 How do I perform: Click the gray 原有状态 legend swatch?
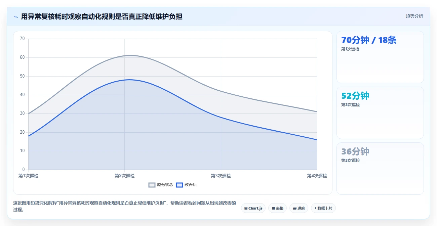[152, 185]
